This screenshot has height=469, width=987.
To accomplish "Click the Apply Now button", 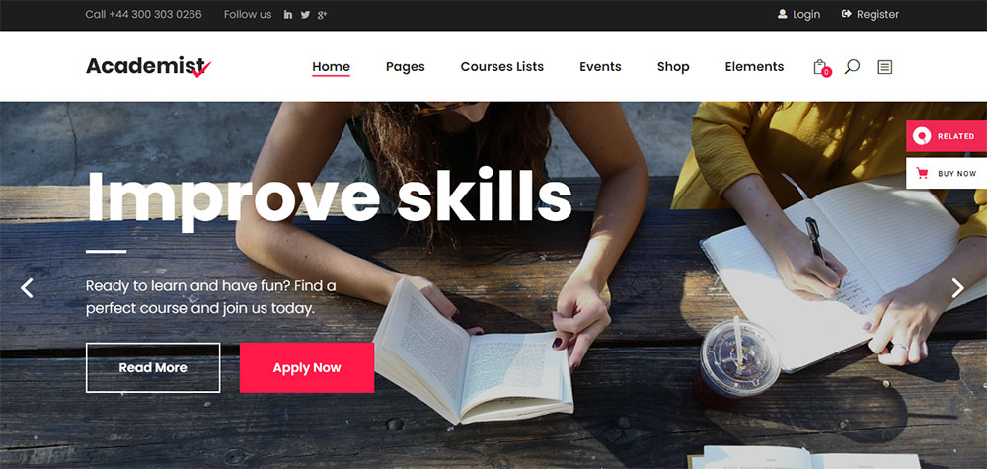I will coord(307,367).
